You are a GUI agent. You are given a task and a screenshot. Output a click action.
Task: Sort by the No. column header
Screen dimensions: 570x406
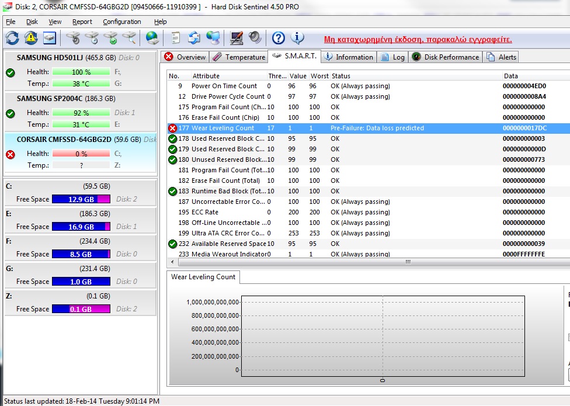click(x=179, y=76)
